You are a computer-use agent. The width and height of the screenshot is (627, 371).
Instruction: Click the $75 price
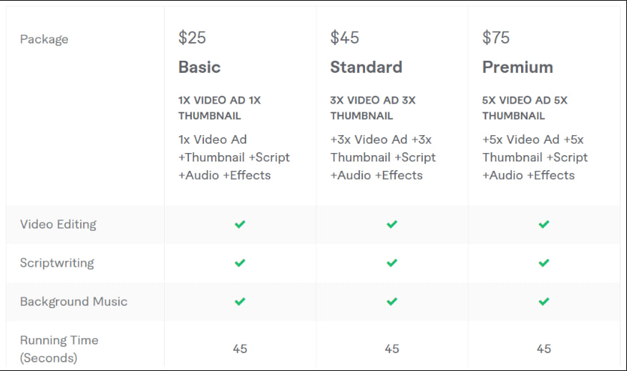pyautogui.click(x=496, y=38)
